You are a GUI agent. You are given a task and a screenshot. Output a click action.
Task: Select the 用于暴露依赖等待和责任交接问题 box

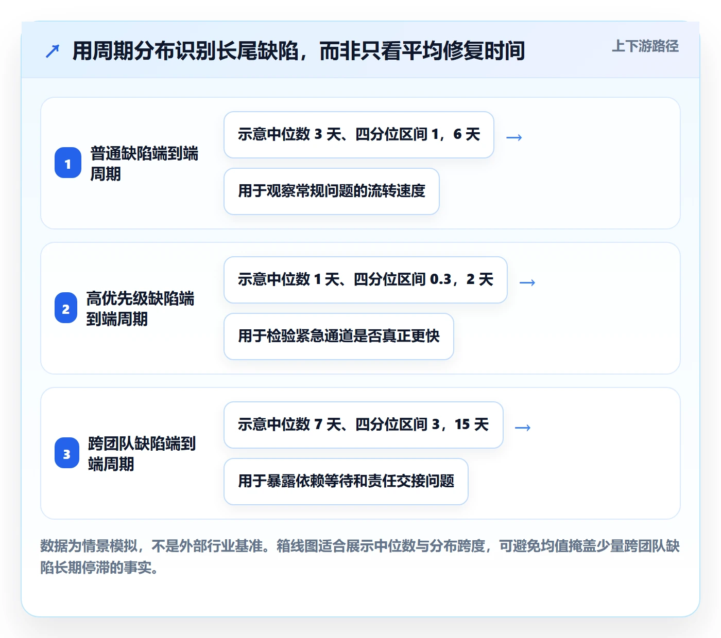pos(346,482)
